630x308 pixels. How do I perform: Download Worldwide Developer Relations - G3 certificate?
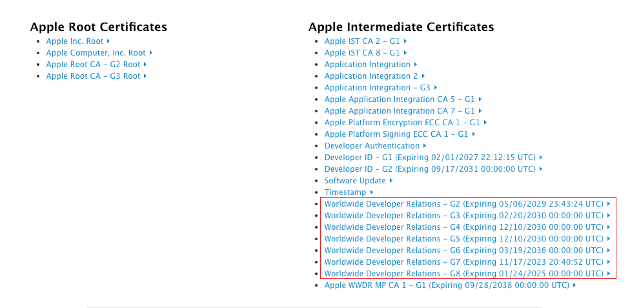467,216
